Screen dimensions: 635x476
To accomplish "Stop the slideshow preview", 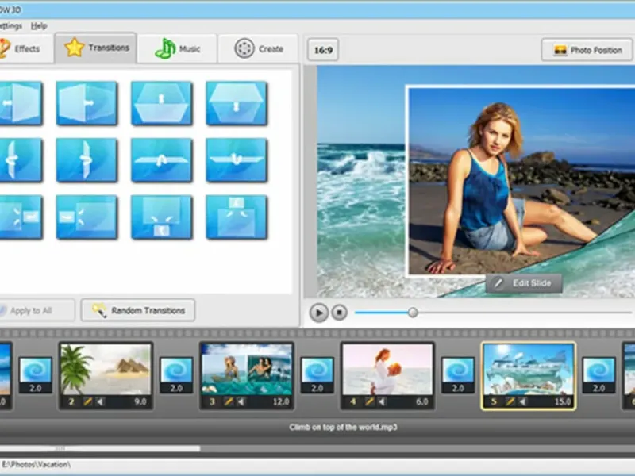I will (340, 313).
